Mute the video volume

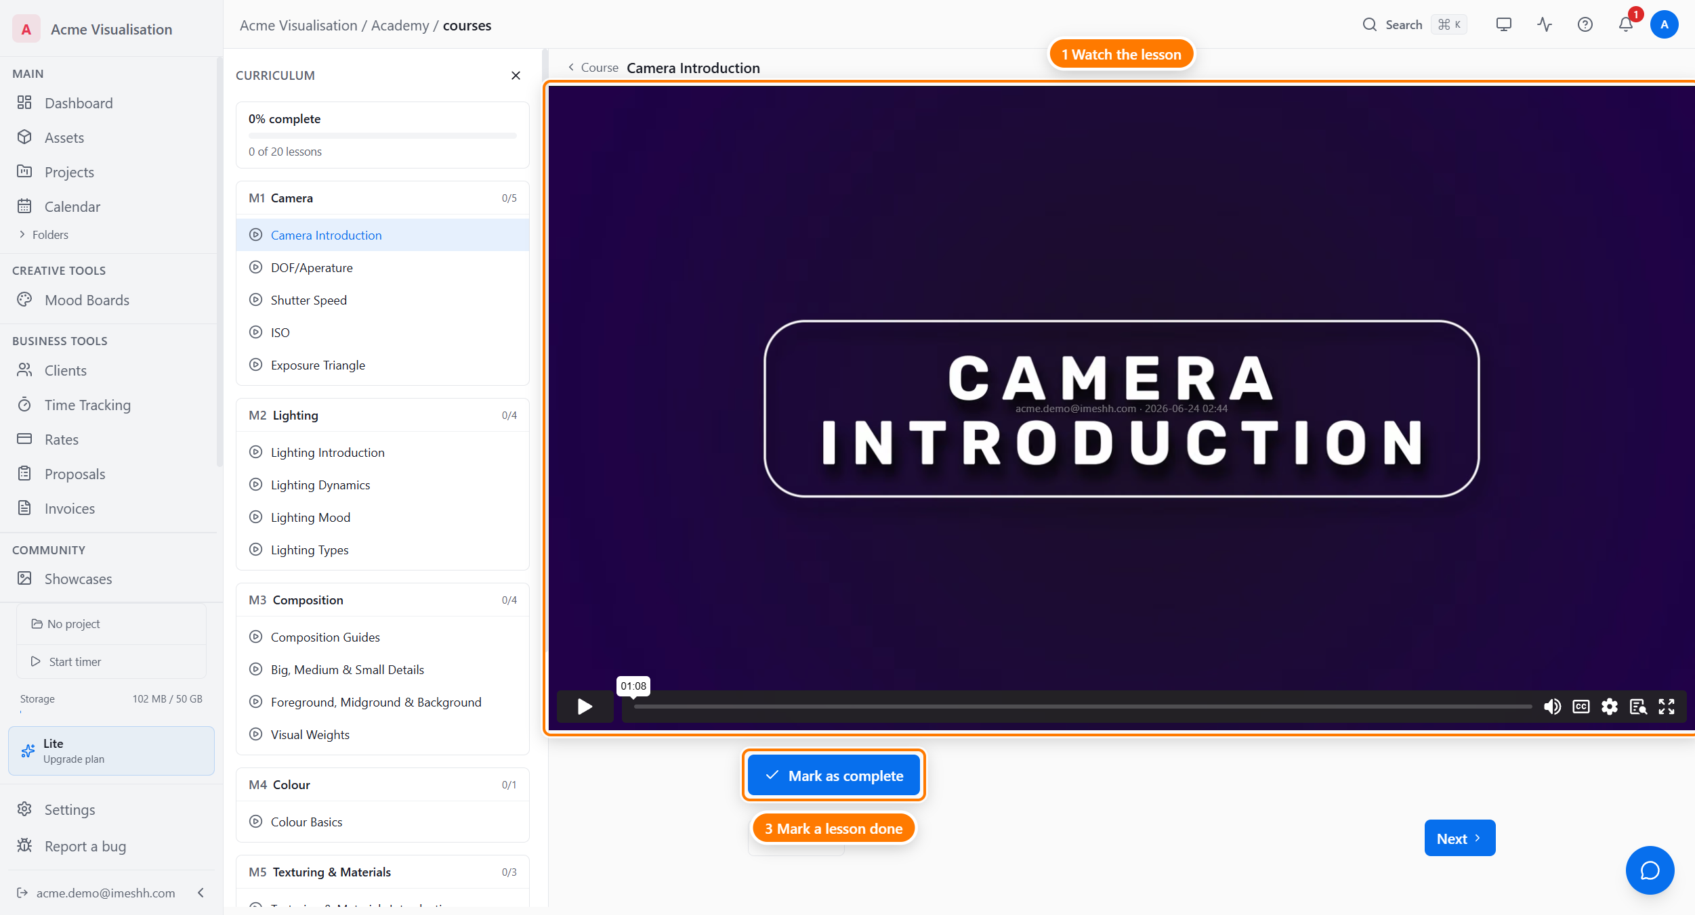1552,707
